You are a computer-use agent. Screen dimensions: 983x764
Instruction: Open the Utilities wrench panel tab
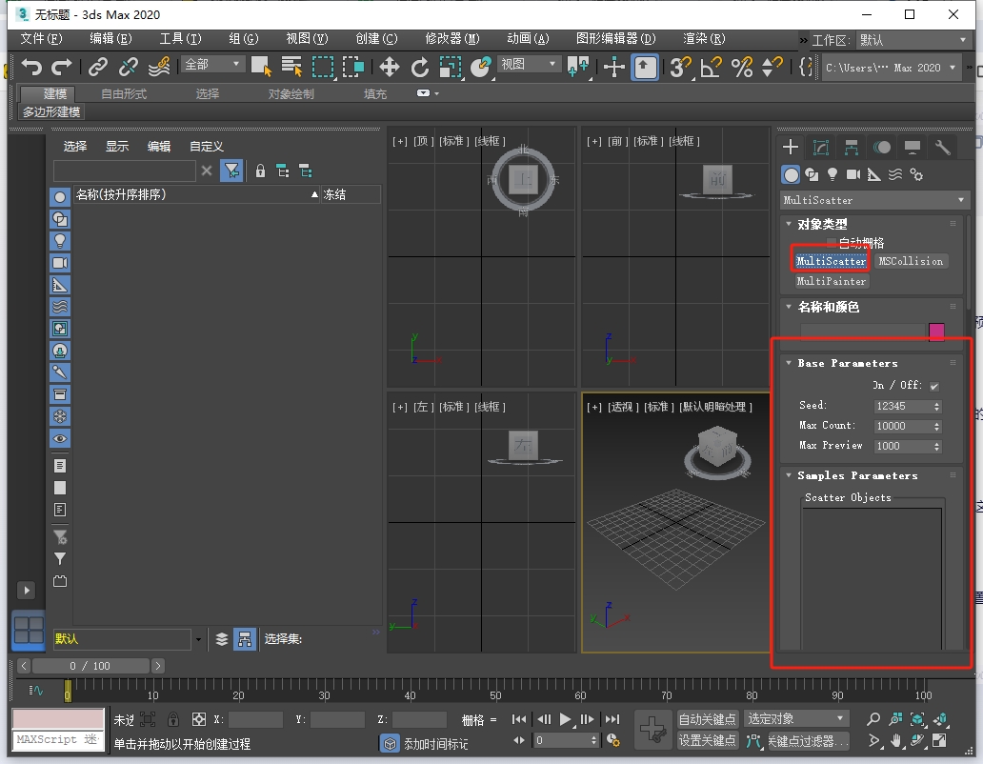[x=942, y=148]
